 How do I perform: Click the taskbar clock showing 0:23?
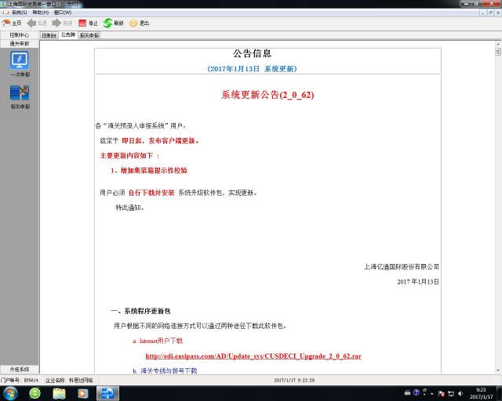click(x=481, y=393)
